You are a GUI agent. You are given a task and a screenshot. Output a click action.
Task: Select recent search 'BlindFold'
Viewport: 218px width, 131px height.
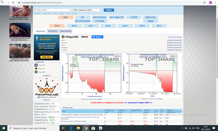tap(38, 13)
